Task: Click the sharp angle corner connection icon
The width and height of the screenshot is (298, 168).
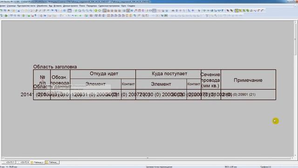Action: [x=259, y=11]
